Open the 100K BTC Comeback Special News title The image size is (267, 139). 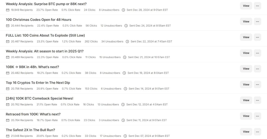point(39,98)
